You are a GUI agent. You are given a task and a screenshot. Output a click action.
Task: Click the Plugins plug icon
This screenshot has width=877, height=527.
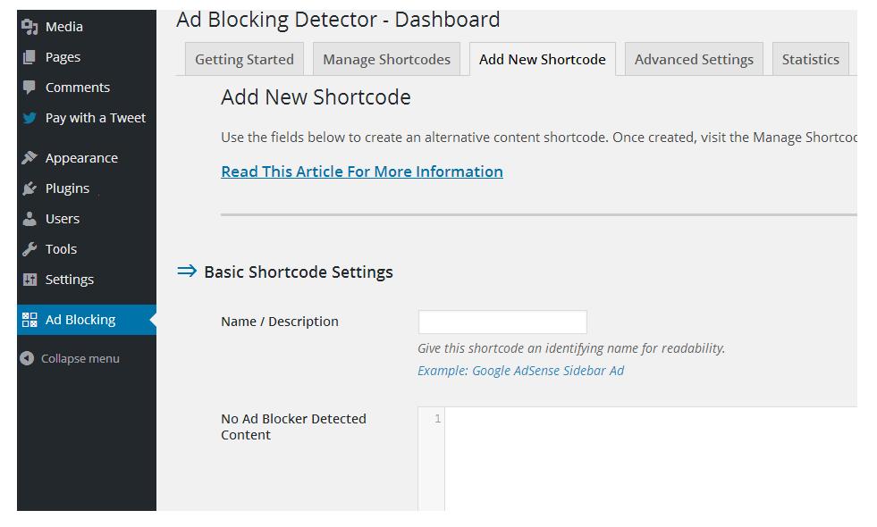(30, 188)
